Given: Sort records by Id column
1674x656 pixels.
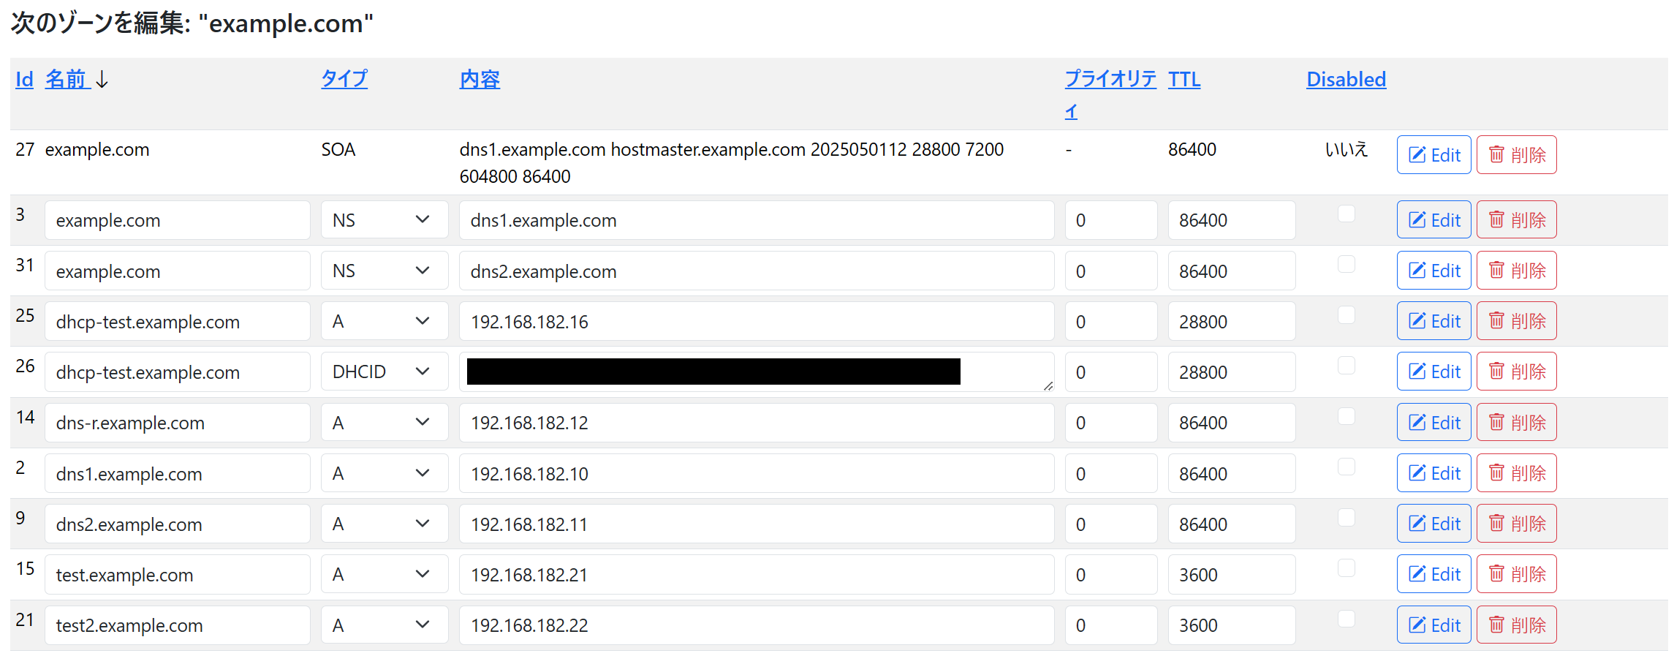Looking at the screenshot, I should [x=24, y=79].
